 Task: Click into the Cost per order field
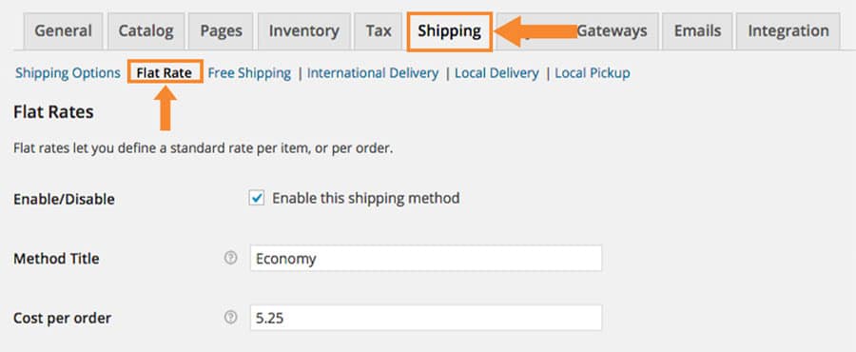[426, 318]
